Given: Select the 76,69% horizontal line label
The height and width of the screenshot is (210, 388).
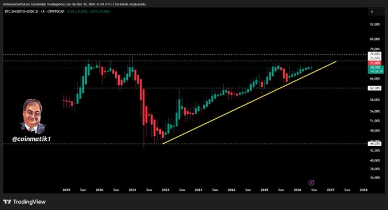Looking at the screenshot, I should click(375, 54).
